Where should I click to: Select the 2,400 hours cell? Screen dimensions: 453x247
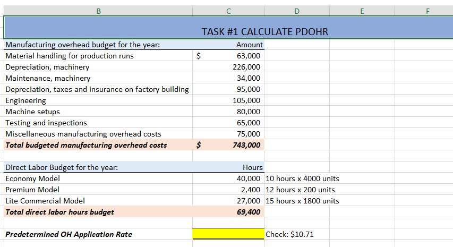228,190
